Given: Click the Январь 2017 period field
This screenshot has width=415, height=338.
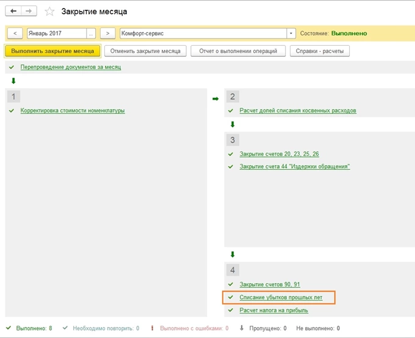Looking at the screenshot, I should click(56, 34).
